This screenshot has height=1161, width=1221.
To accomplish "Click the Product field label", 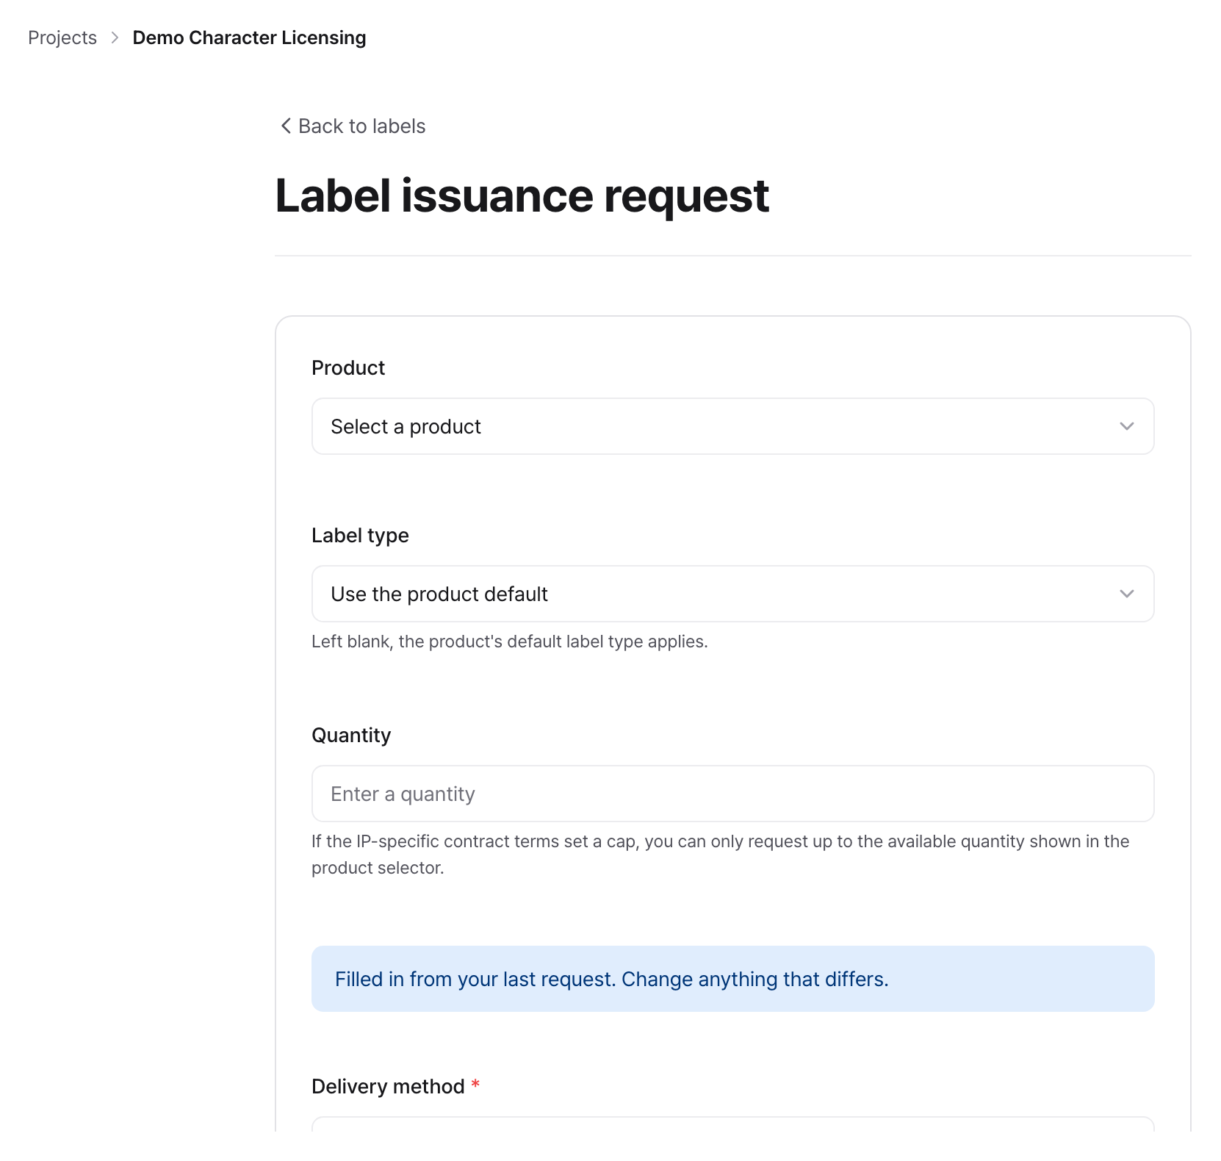I will tap(348, 367).
